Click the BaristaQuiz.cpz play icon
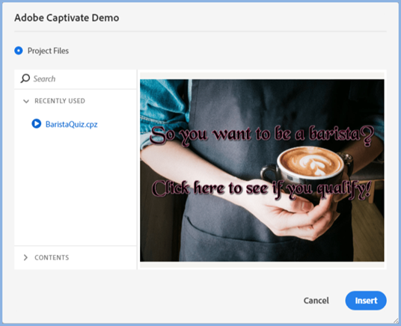401x326 pixels. click(x=37, y=124)
